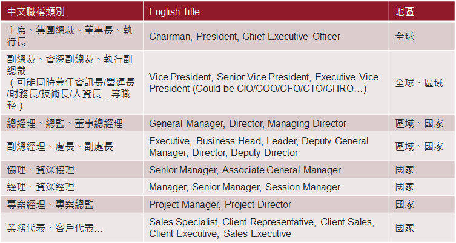Select the Sales Specialist, Client Representative cell
The height and width of the screenshot is (243, 456).
point(261,227)
